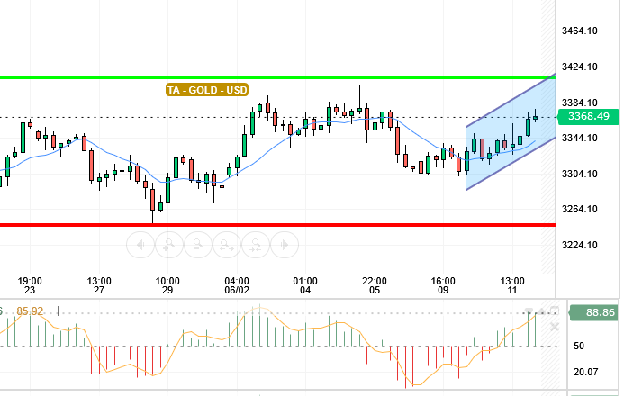Click the 3264.10 price axis label
The height and width of the screenshot is (396, 624).
[580, 209]
